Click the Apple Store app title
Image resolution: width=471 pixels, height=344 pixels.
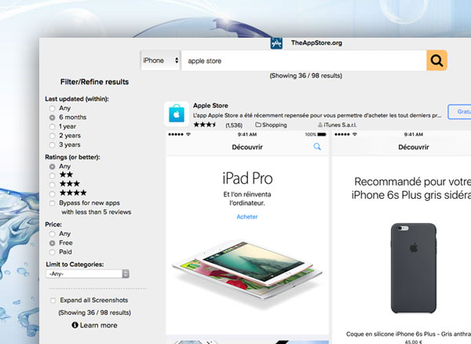pos(210,105)
